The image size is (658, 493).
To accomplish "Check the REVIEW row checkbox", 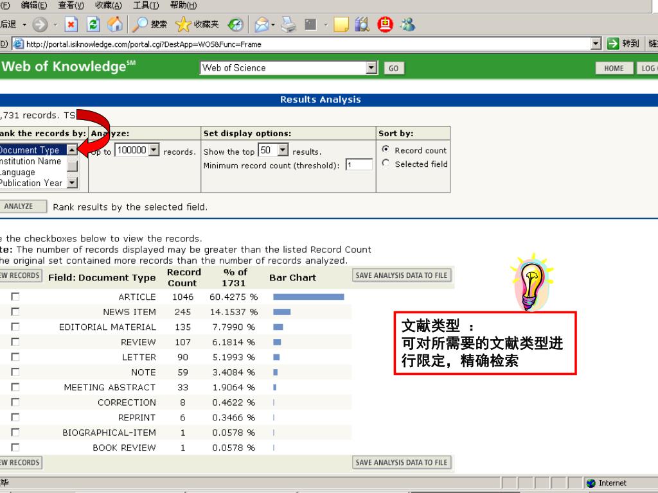I will point(15,342).
